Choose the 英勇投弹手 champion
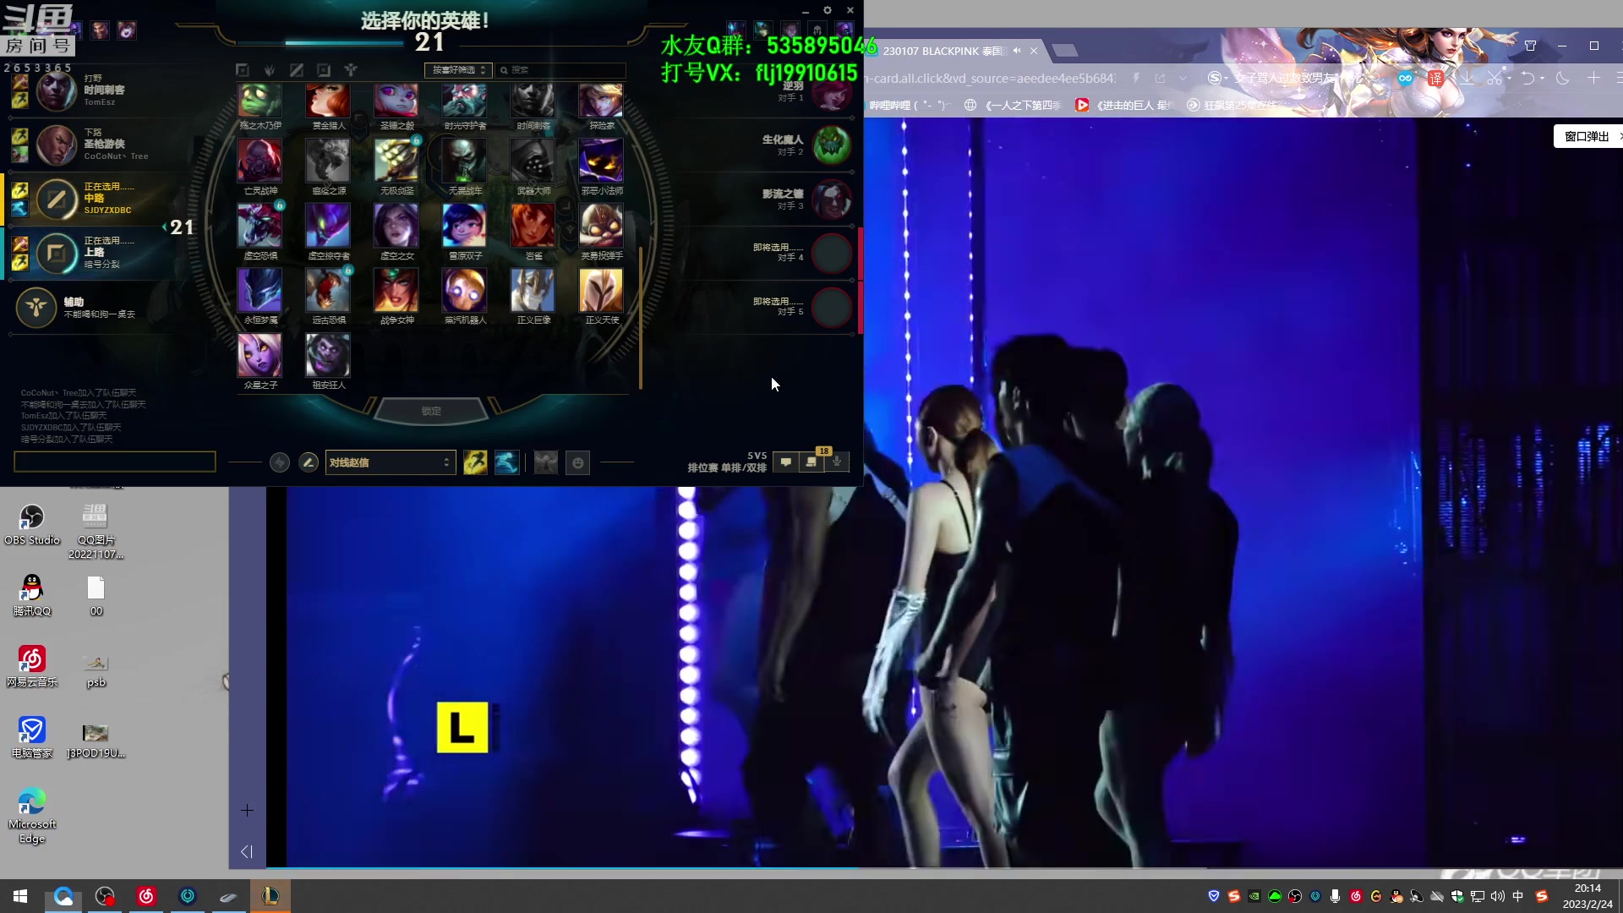Screen dimensions: 1623x913 point(601,226)
